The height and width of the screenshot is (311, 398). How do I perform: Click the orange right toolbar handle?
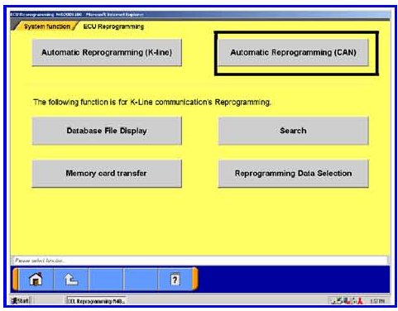point(195,279)
